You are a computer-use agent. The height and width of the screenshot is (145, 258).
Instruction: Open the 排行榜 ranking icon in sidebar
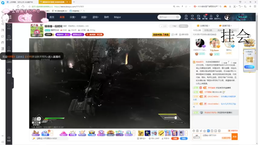[9, 38]
